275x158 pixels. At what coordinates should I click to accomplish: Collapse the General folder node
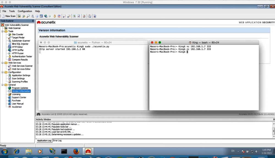click(x=2, y=85)
